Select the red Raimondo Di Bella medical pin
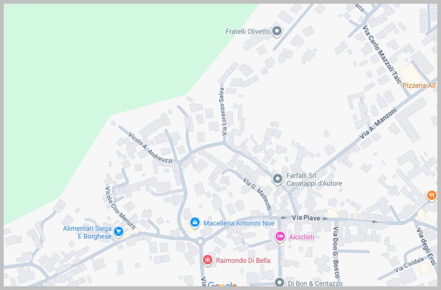The height and width of the screenshot is (290, 441). point(208,260)
